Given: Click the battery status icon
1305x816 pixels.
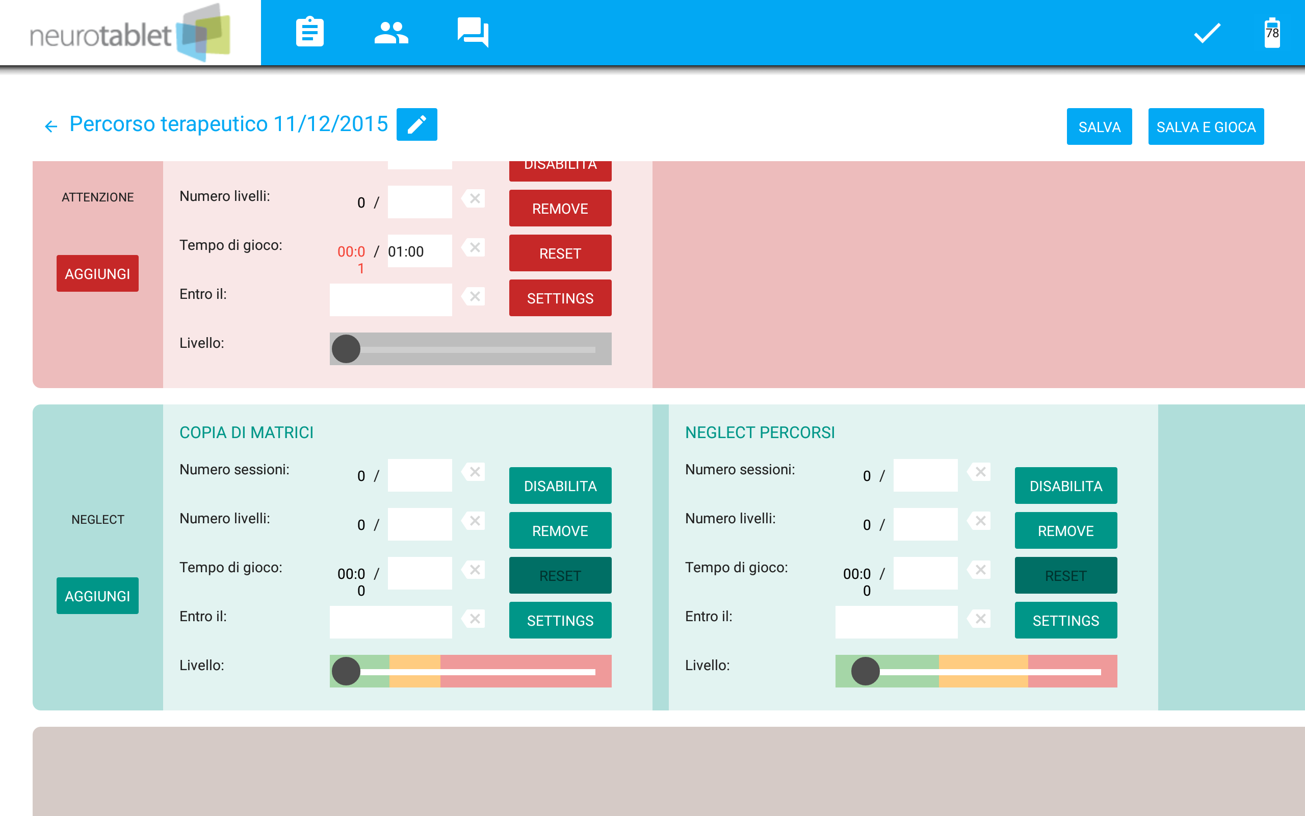Looking at the screenshot, I should (1271, 33).
